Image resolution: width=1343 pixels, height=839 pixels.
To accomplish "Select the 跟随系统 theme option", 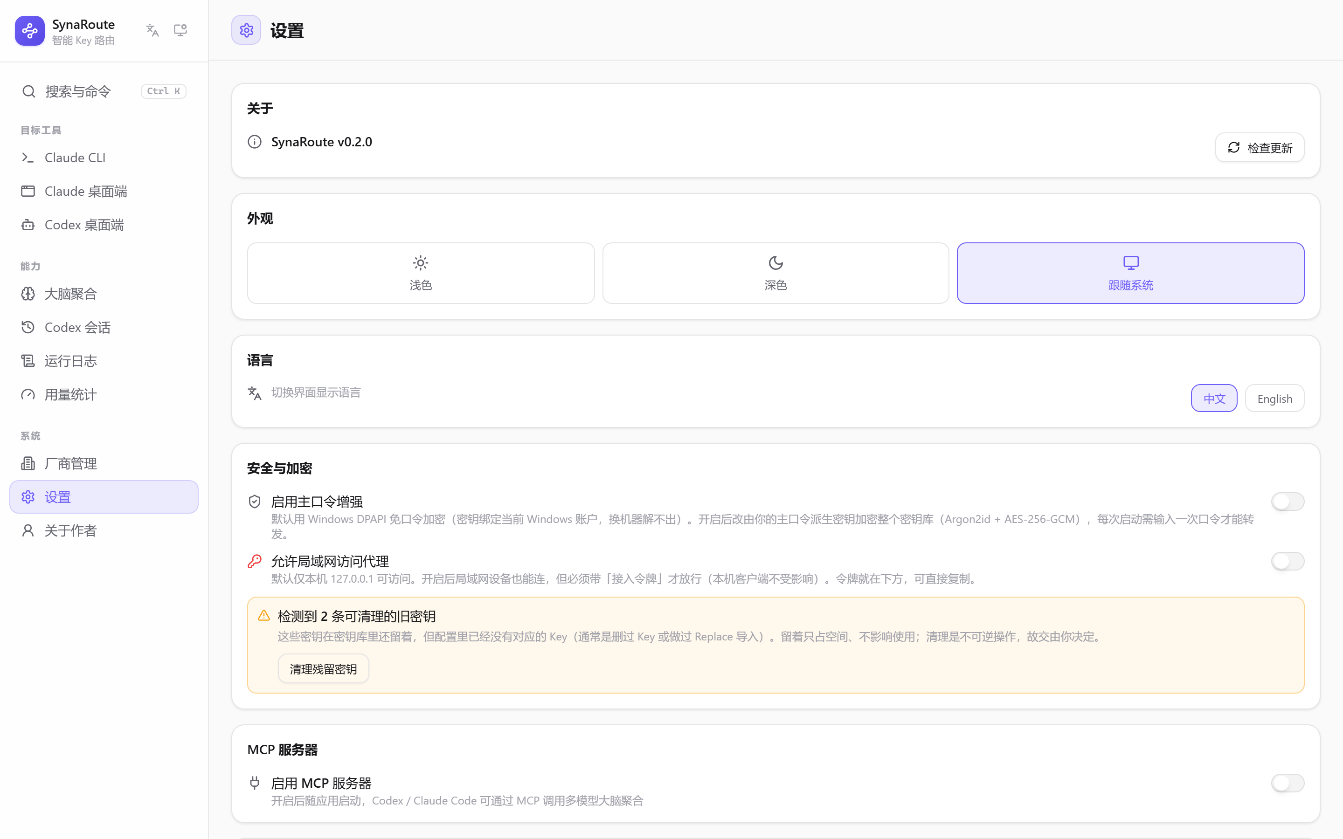I will 1130,273.
